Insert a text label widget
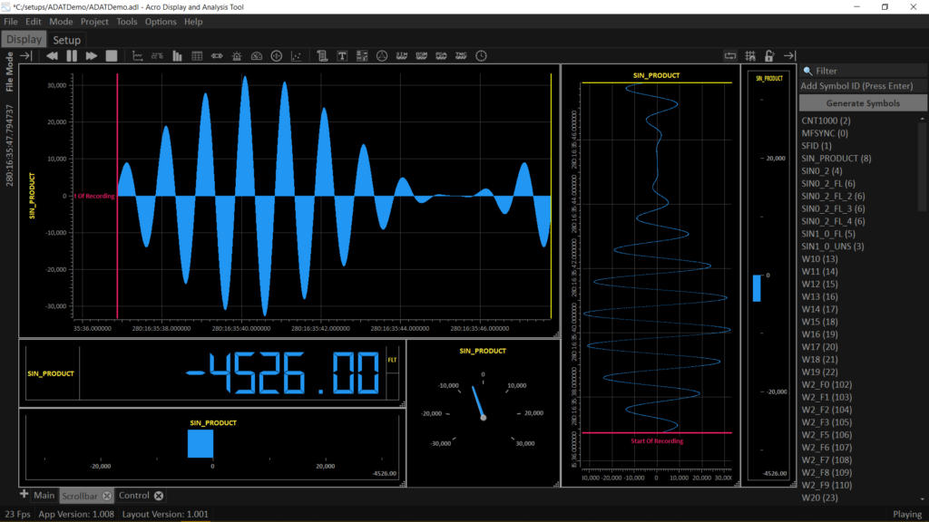Viewport: 929px width, 522px height. tap(342, 56)
